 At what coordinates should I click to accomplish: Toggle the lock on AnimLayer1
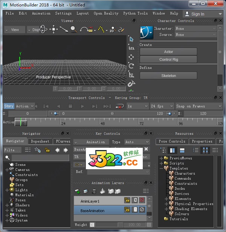click(127, 200)
